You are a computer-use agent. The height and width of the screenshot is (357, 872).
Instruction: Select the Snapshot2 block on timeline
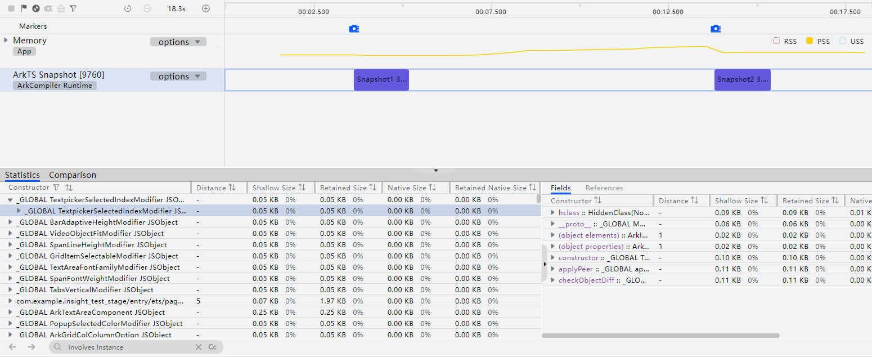pyautogui.click(x=743, y=80)
